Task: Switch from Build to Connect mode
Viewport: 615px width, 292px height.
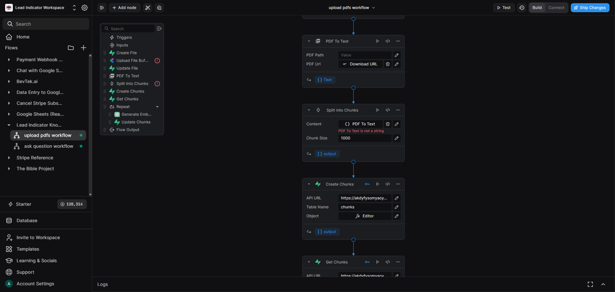Action: click(556, 7)
